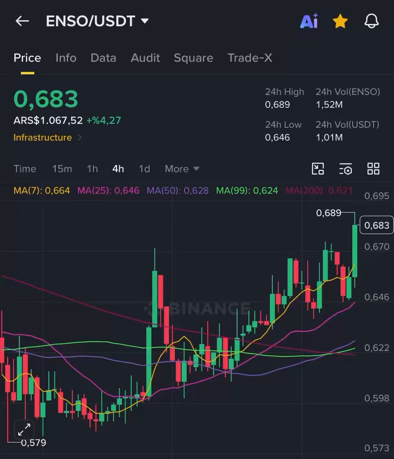Screen dimensions: 394x459
Task: Select the 15m chart interval
Action: point(62,169)
